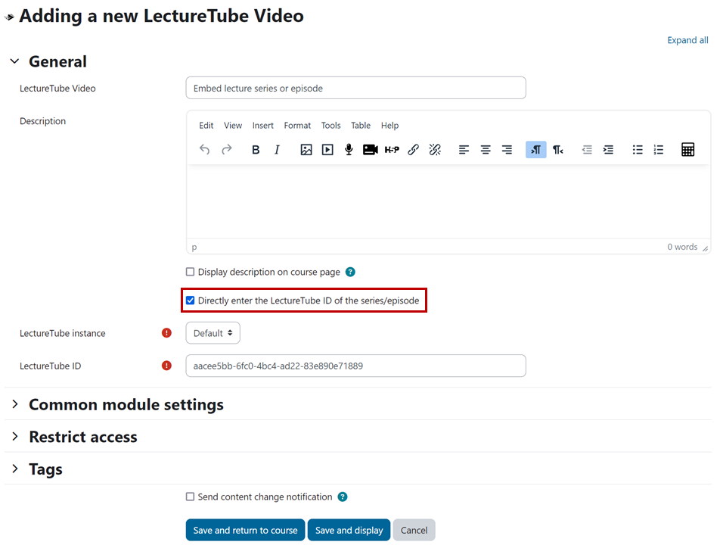Open the Format menu in the editor
This screenshot has width=723, height=545.
tap(297, 126)
